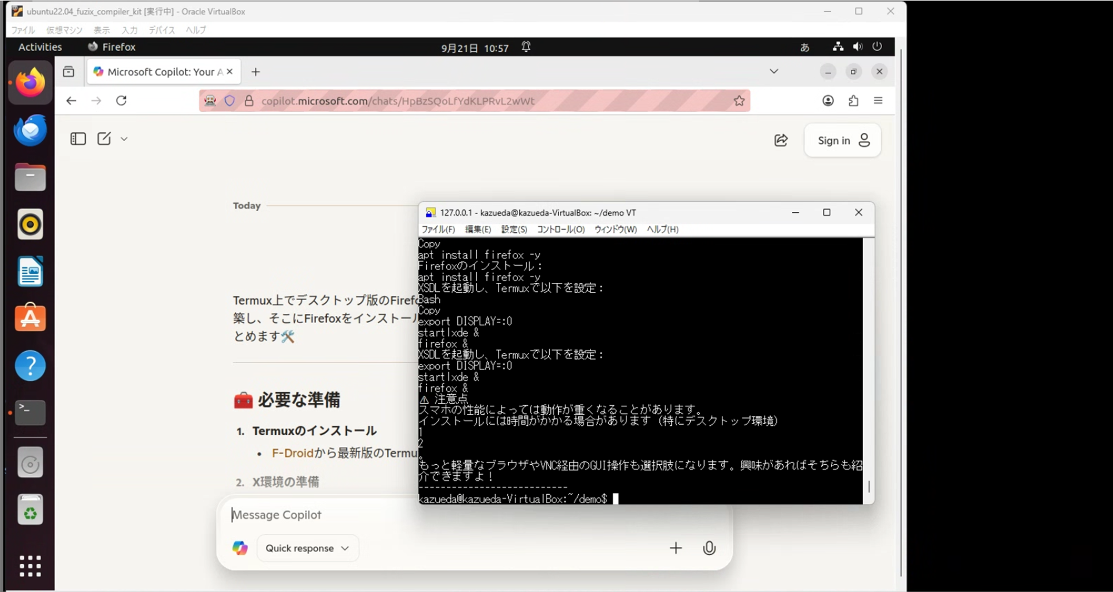This screenshot has height=592, width=1113.
Task: Open the 編集(E) menu in the terminal window
Action: pos(478,230)
